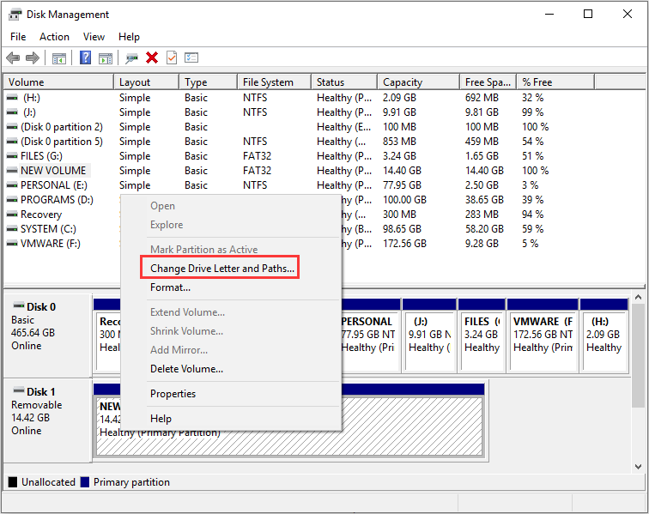Click drive icon beside VMWARE (F:)
The width and height of the screenshot is (649, 514).
click(x=12, y=244)
